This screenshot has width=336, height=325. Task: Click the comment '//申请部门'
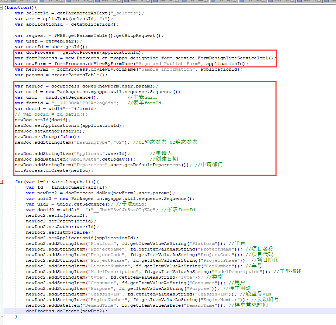click(x=209, y=165)
